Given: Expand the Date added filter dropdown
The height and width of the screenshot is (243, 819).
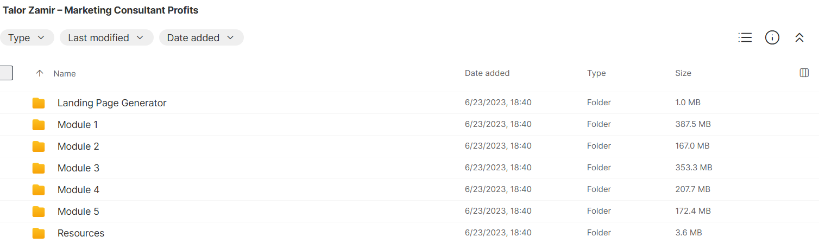Looking at the screenshot, I should [x=201, y=38].
